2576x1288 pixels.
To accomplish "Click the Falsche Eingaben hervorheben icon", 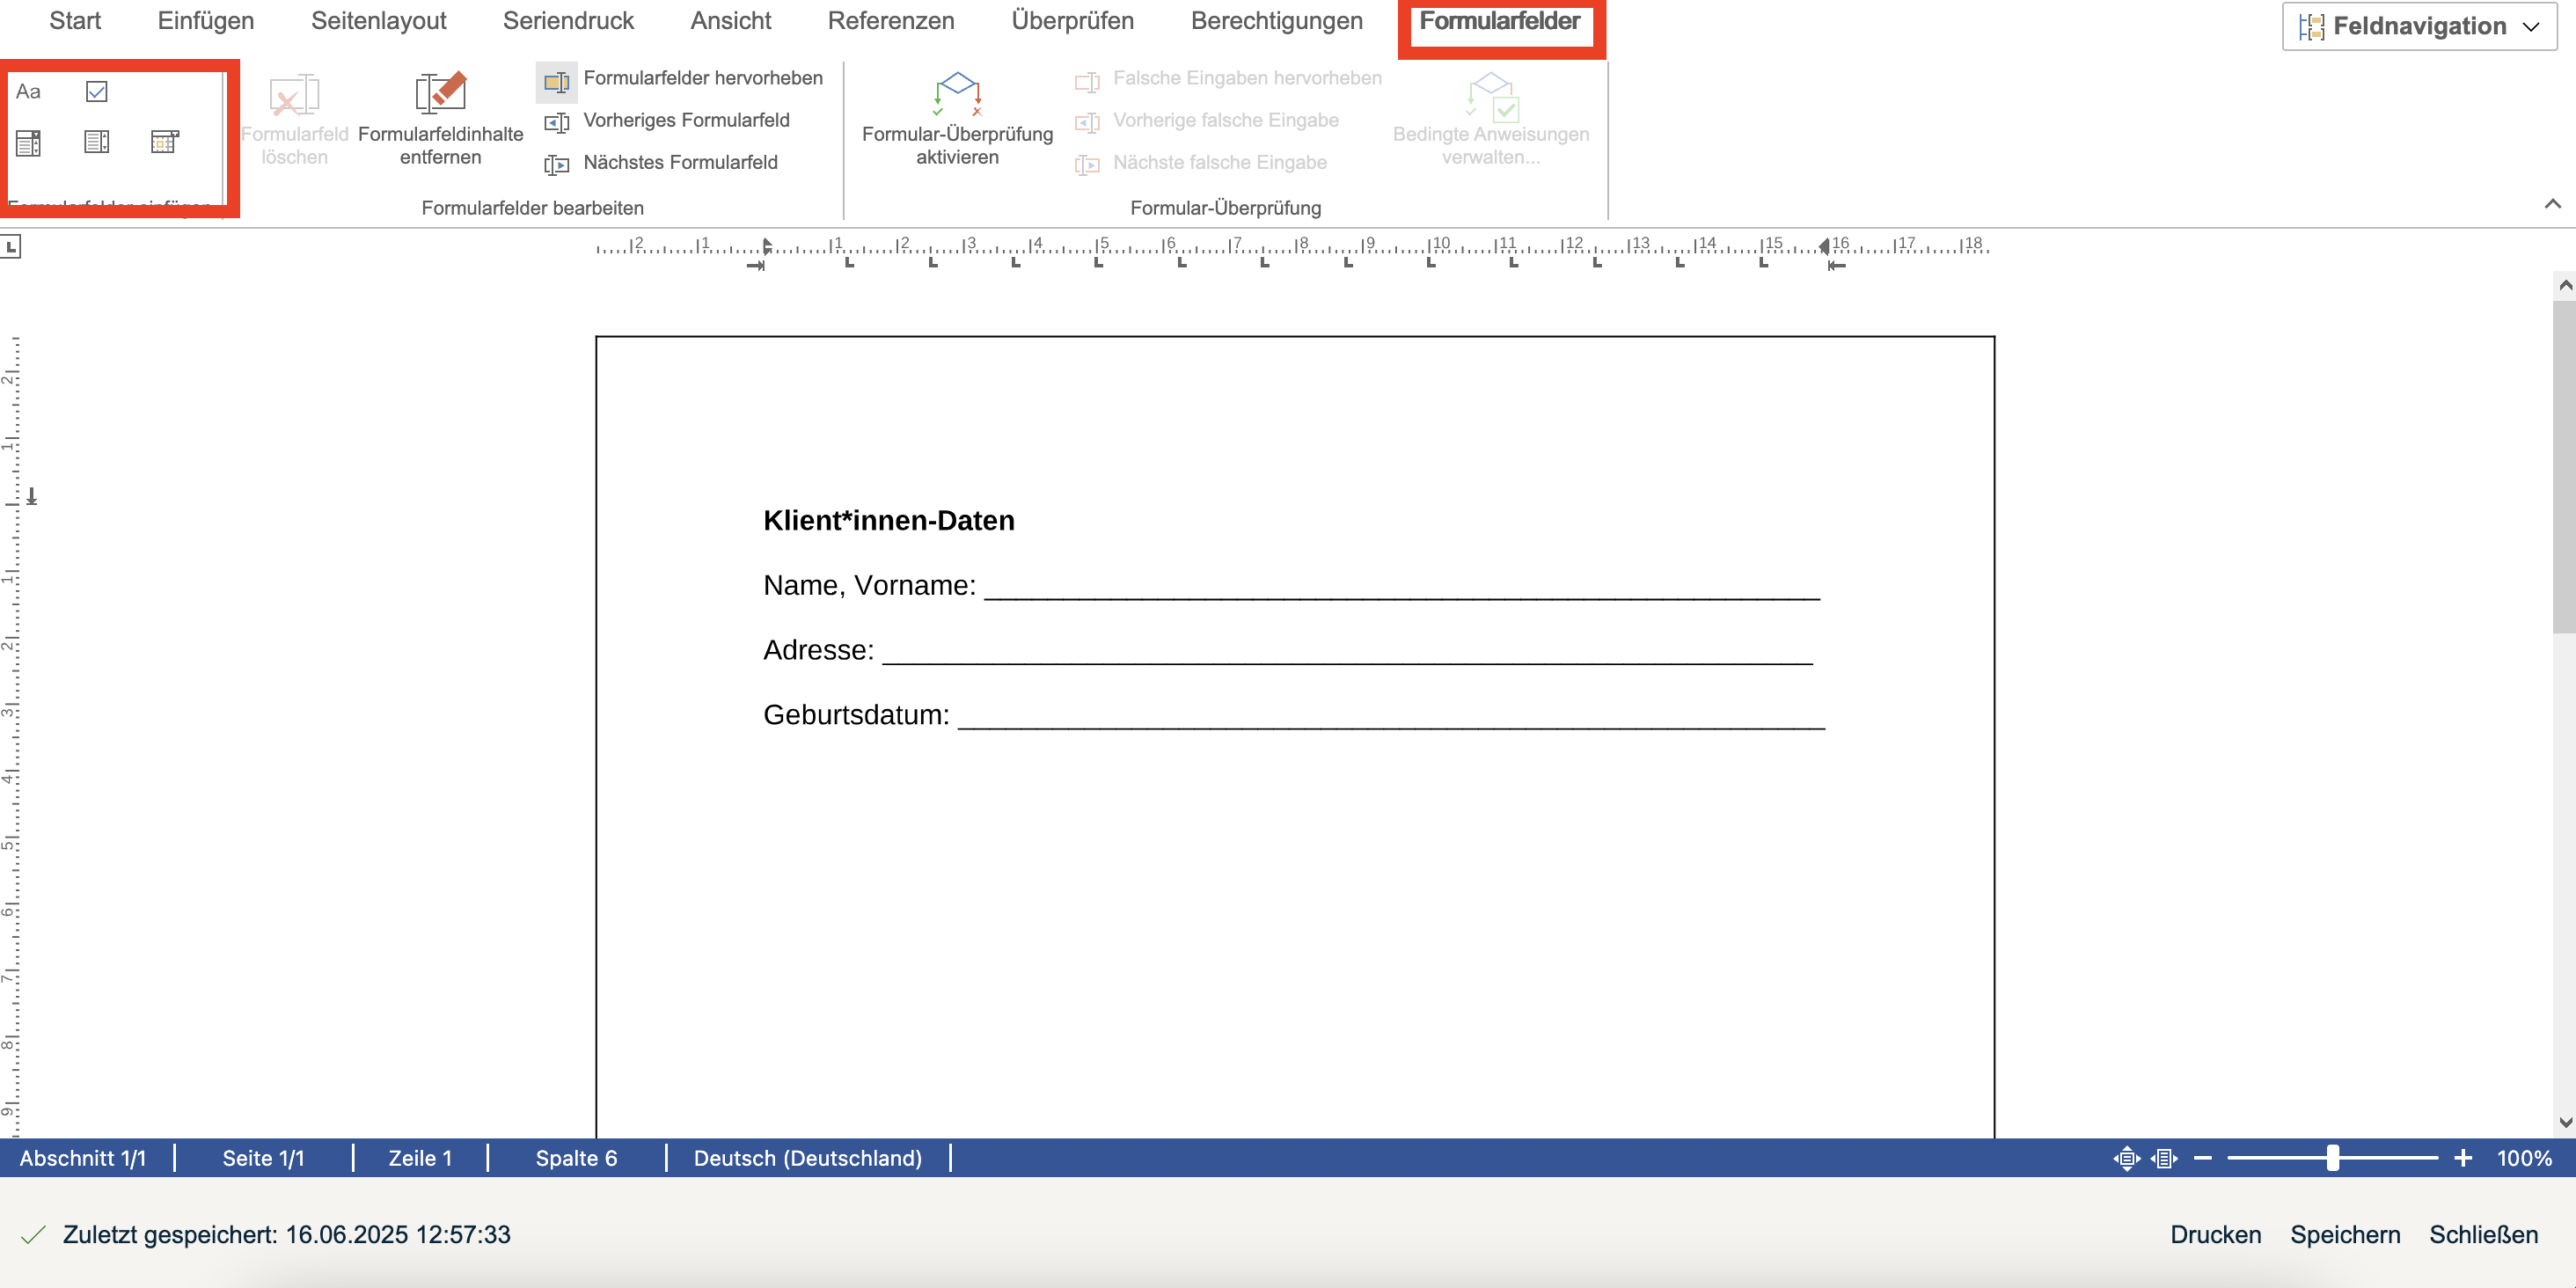I will tap(1087, 81).
